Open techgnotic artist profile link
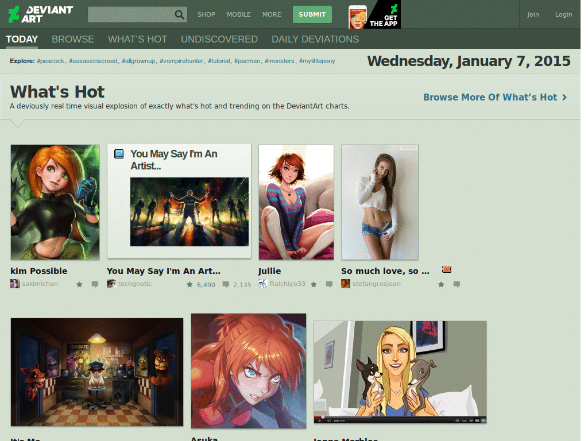The height and width of the screenshot is (441, 588). (135, 284)
